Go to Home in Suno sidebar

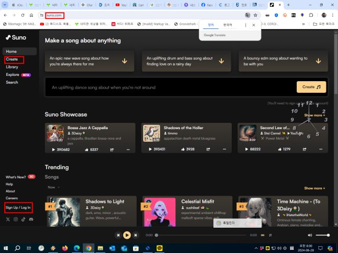click(20, 52)
